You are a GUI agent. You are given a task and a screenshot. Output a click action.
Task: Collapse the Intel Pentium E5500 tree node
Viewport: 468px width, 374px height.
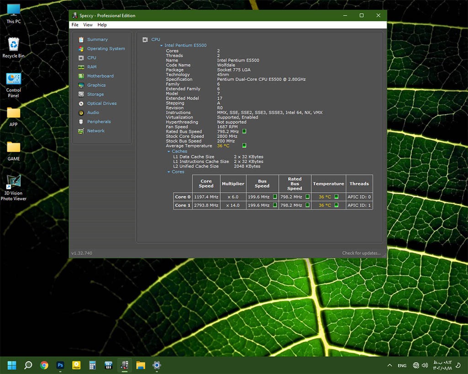[161, 46]
